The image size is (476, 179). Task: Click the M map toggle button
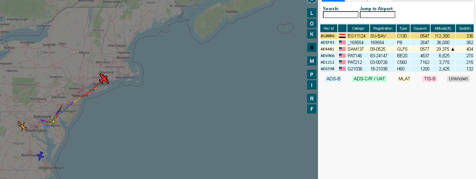(x=312, y=61)
